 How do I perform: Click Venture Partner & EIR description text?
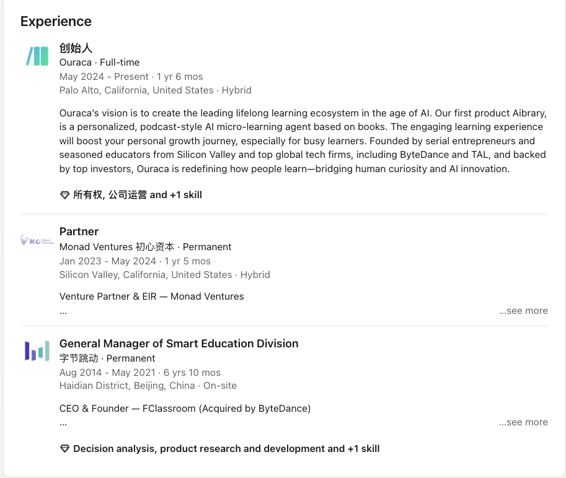151,297
